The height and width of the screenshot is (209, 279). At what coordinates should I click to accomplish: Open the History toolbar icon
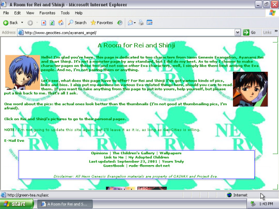(120, 23)
